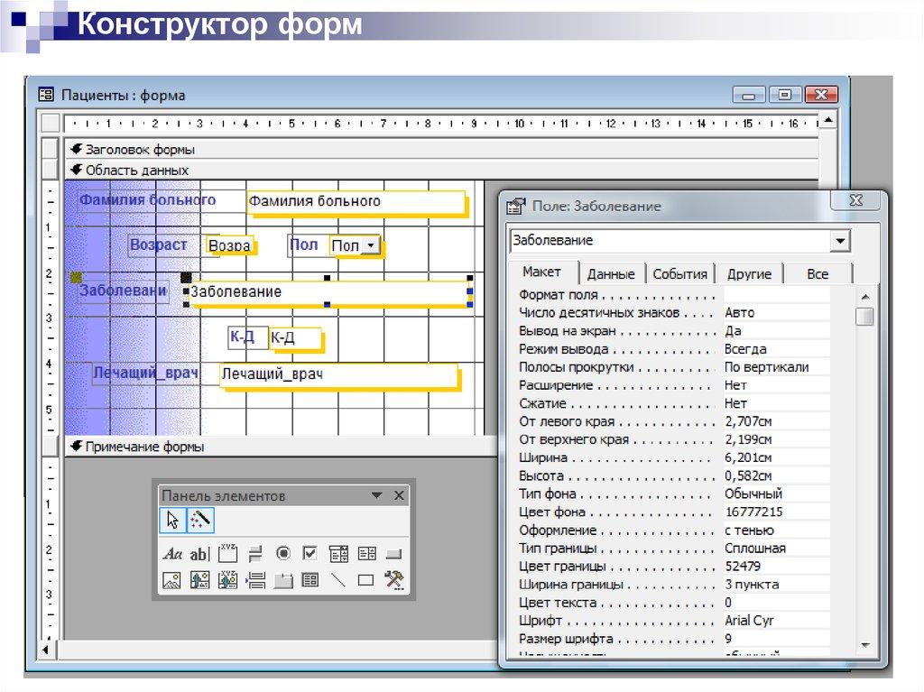Toggle the Select Objects arrow tool
This screenshot has width=924, height=692.
pyautogui.click(x=172, y=520)
